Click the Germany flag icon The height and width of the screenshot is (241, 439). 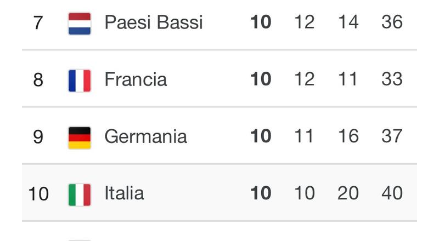pos(80,137)
